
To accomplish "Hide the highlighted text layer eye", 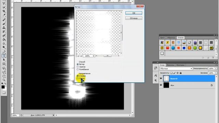I will tap(161, 79).
